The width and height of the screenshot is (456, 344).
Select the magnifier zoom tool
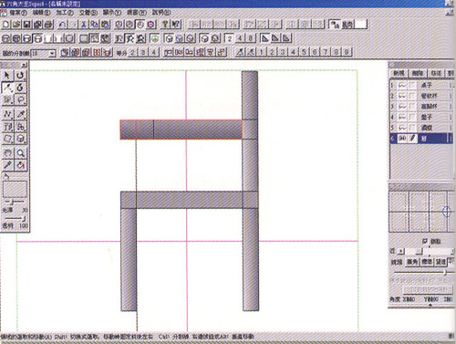point(20,153)
